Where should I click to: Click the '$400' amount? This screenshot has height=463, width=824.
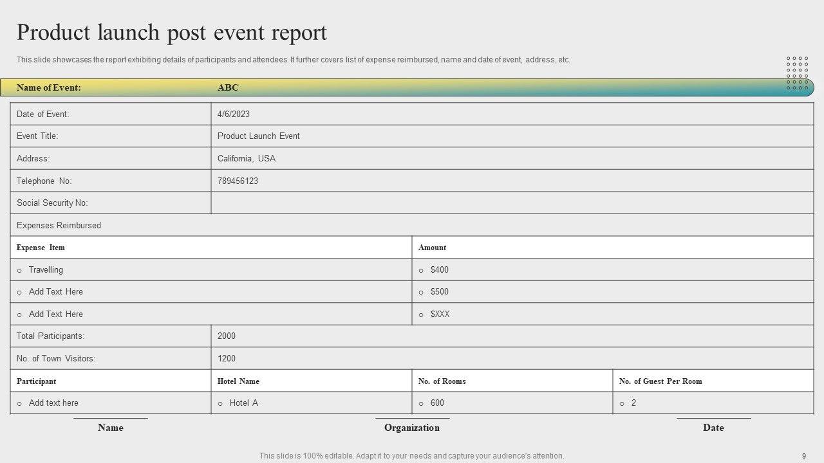click(x=440, y=269)
